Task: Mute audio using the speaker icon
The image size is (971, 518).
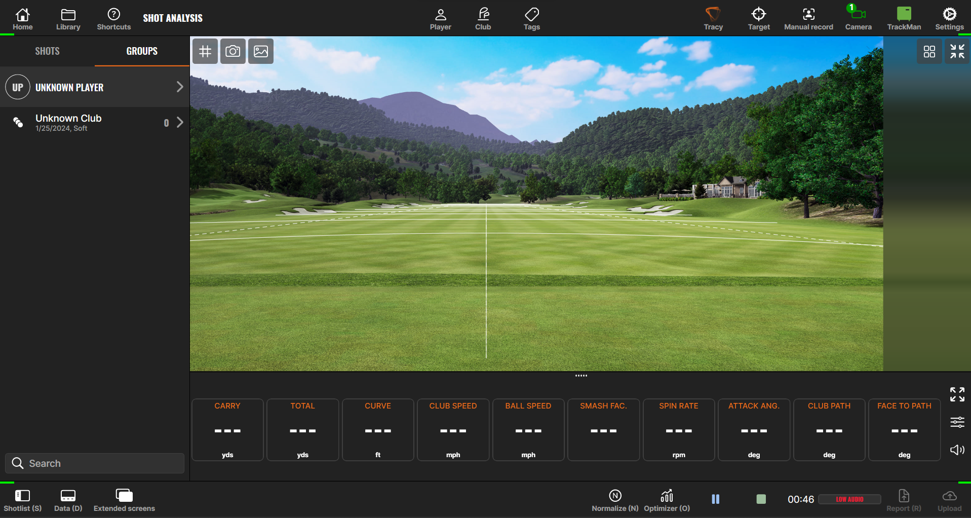Action: (957, 450)
